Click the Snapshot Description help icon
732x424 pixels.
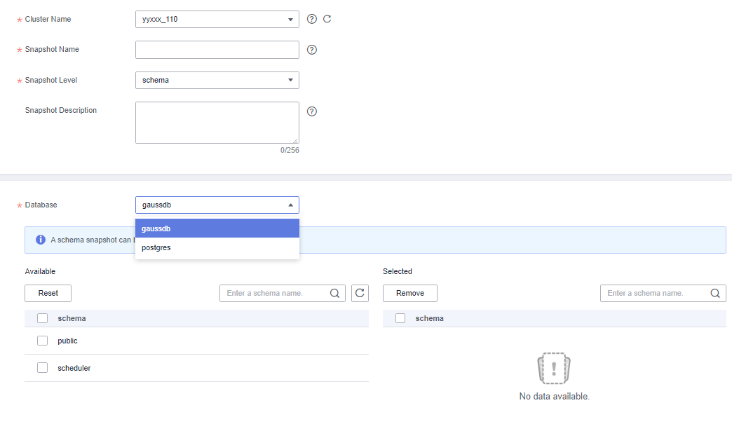point(312,111)
